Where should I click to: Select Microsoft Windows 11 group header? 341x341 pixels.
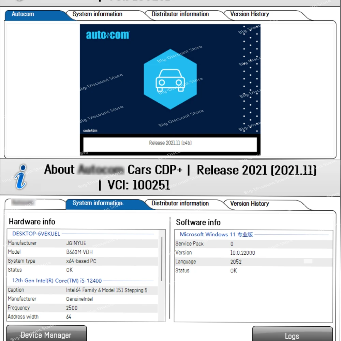point(216,235)
